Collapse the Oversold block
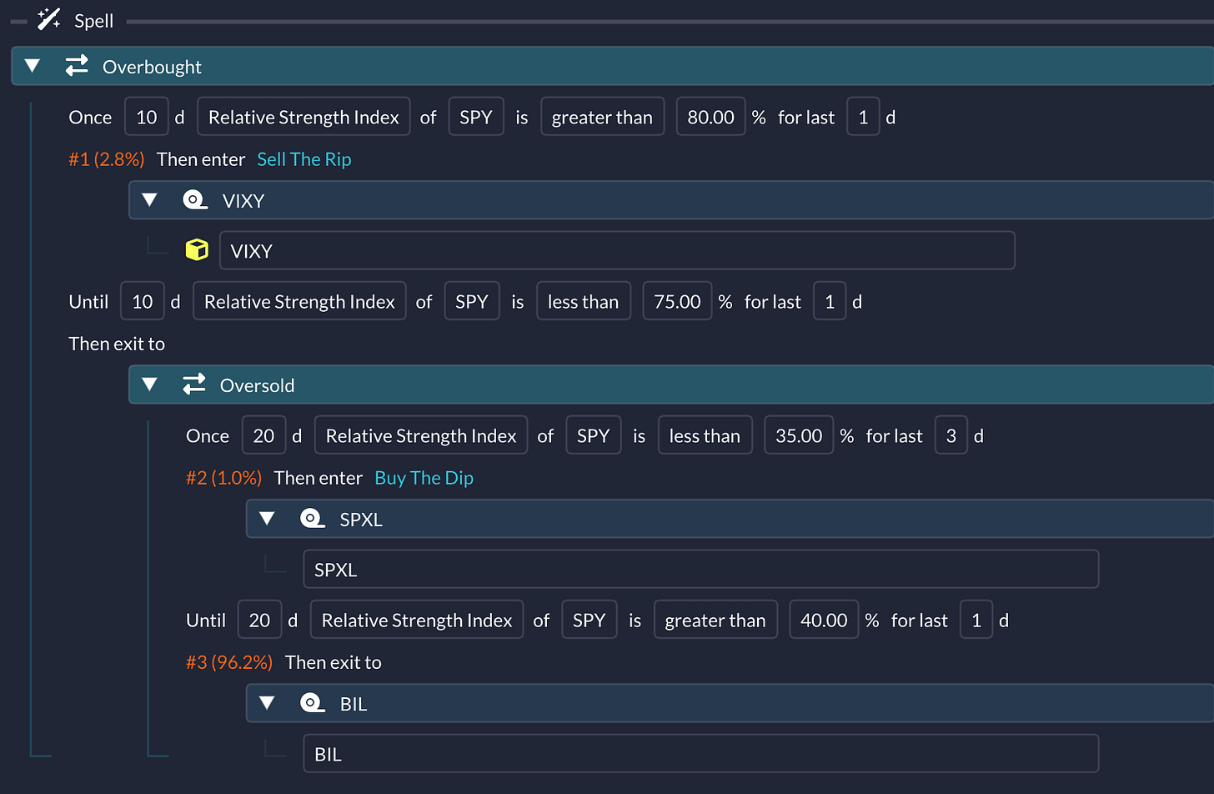1214x794 pixels. coord(150,384)
